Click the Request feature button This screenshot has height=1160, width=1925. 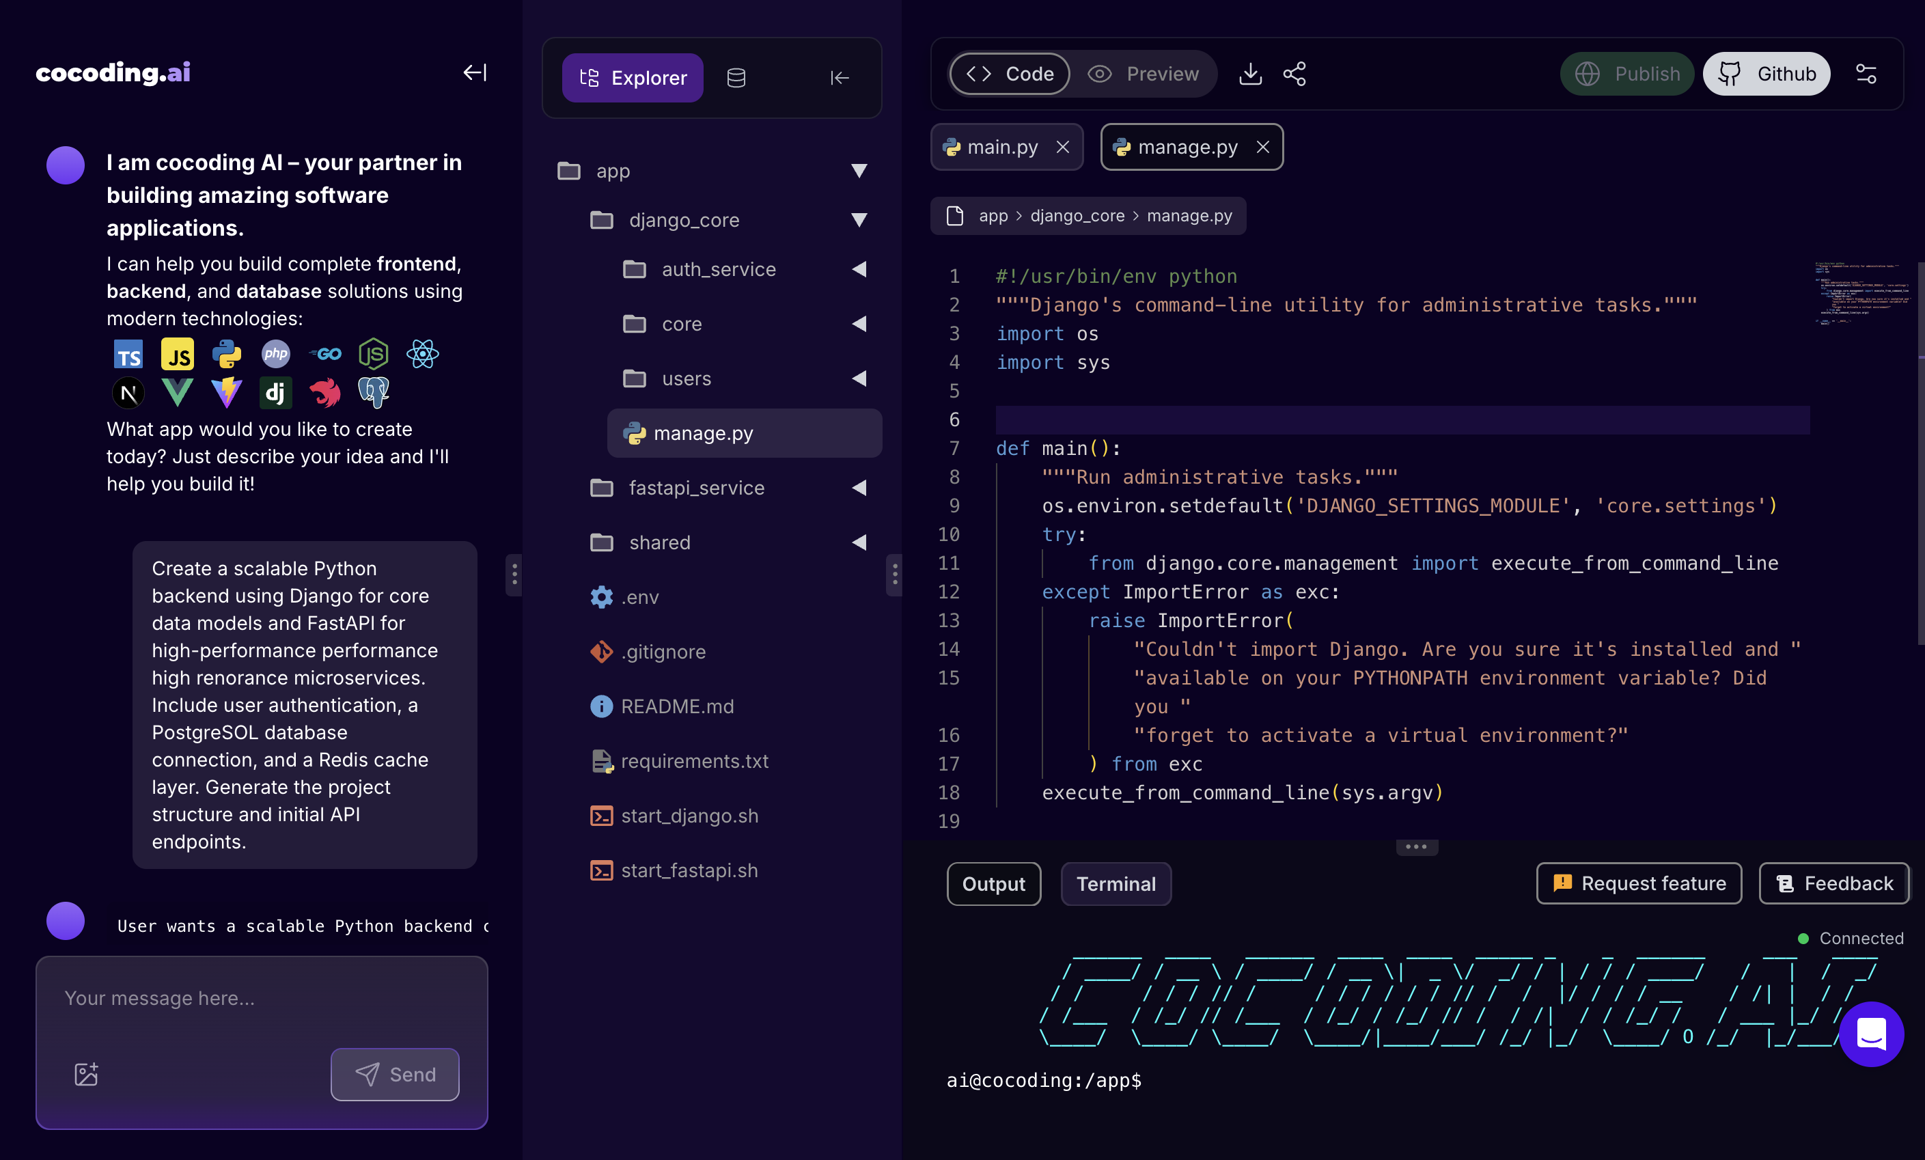click(x=1639, y=883)
